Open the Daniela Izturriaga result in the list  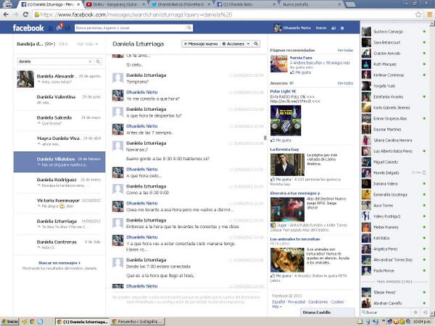click(59, 224)
